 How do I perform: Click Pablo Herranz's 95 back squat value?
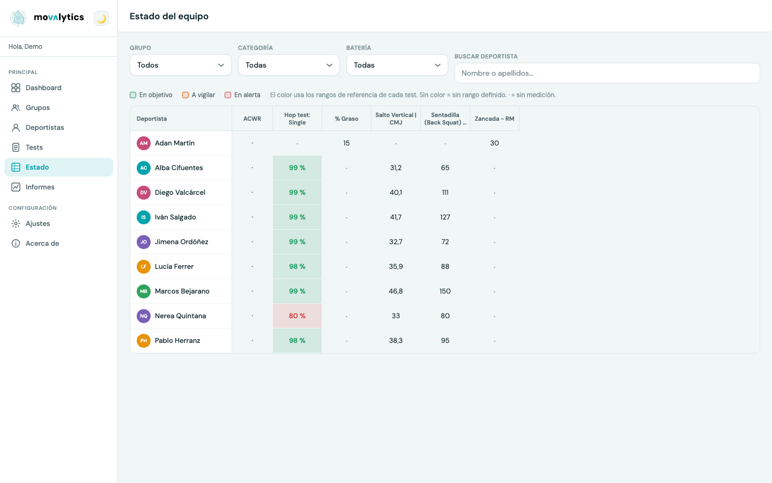(x=446, y=341)
